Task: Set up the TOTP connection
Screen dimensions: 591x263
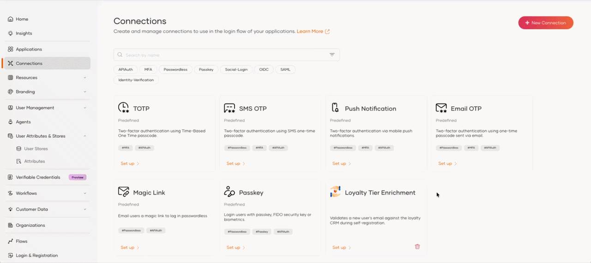Action: pos(130,164)
